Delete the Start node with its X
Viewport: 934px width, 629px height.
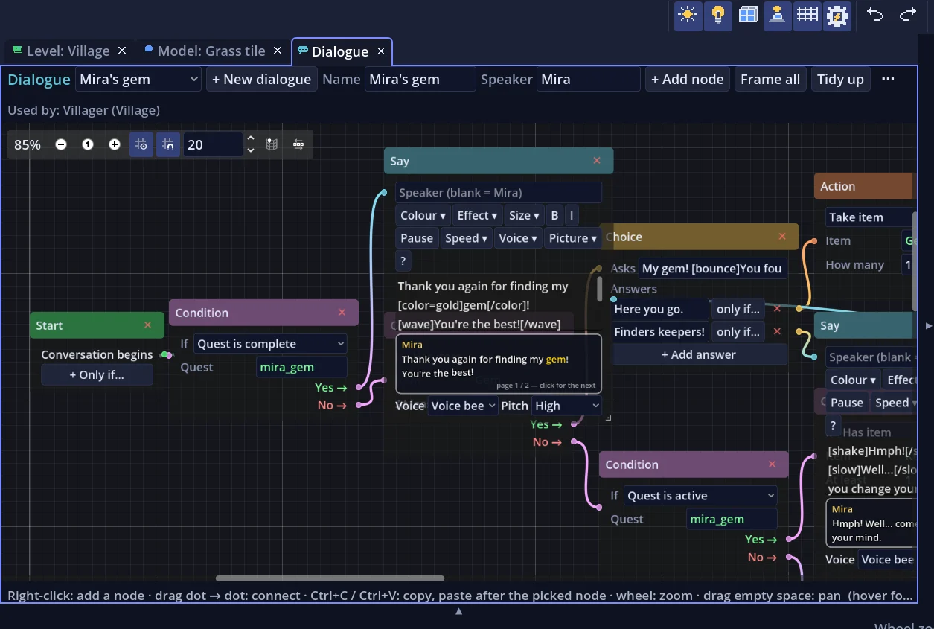[x=148, y=325]
